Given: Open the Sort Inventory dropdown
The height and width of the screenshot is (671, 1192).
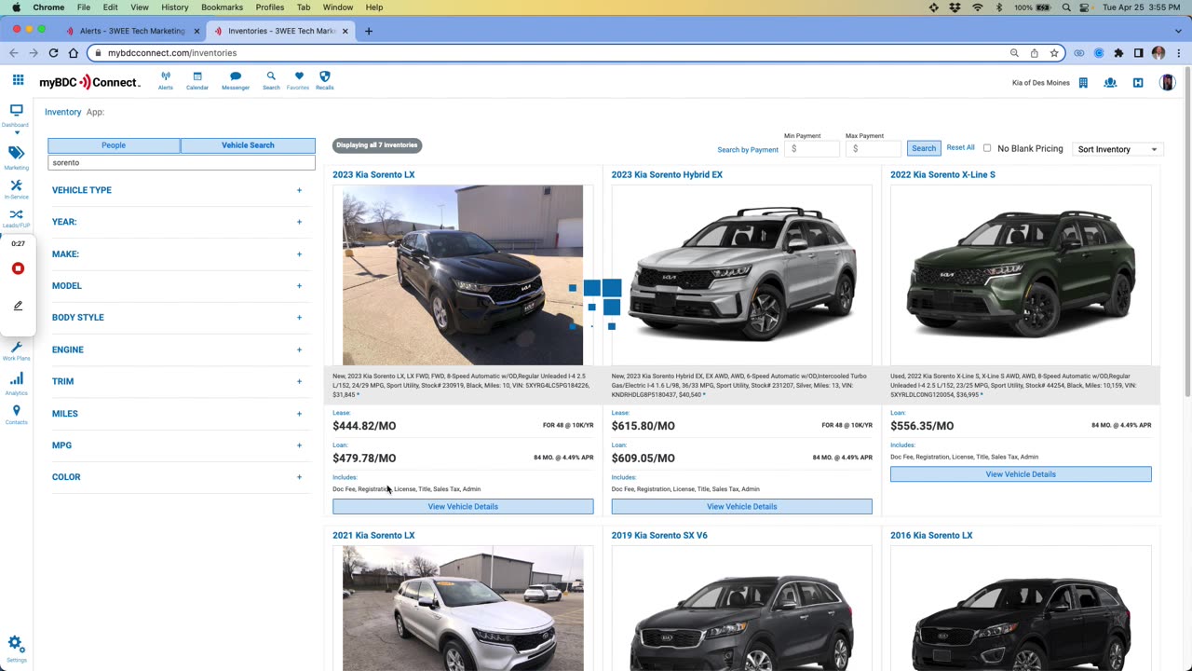Looking at the screenshot, I should (x=1117, y=149).
